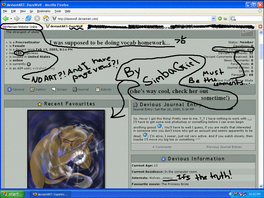Click View Full Gallery Stats link
Viewport: 264px width, 198px height.
[x=234, y=80]
